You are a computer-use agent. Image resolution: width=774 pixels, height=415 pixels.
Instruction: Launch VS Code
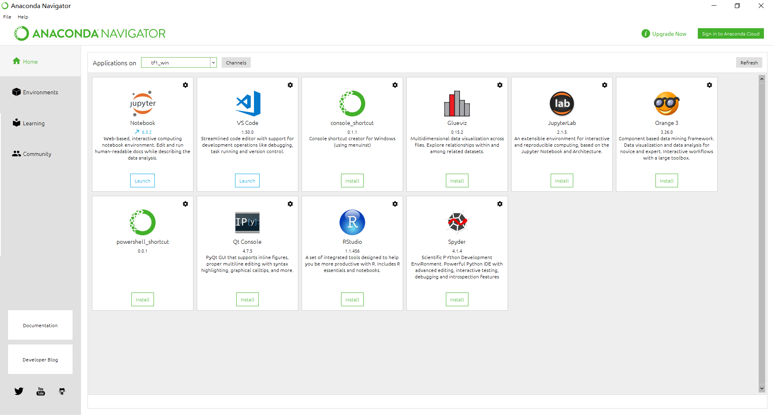pyautogui.click(x=247, y=181)
